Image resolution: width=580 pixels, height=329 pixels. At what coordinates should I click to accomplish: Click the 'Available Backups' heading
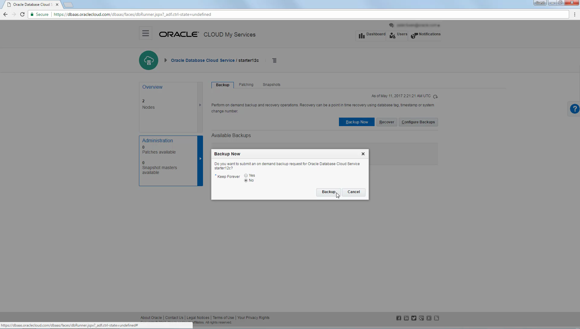click(x=231, y=136)
